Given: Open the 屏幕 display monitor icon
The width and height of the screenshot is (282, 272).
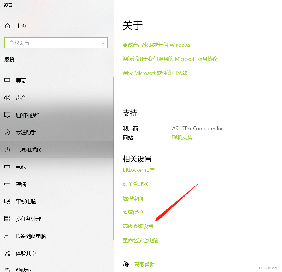Looking at the screenshot, I should click(x=7, y=80).
